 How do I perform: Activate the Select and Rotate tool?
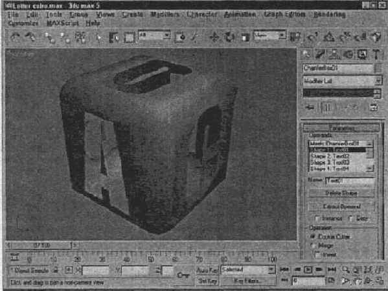click(x=229, y=38)
